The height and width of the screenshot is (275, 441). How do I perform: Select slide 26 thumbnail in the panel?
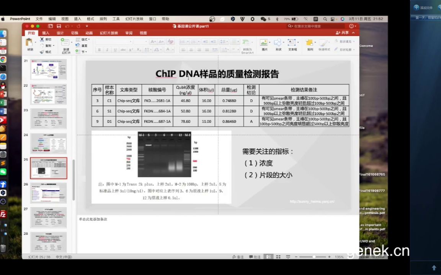coord(49,193)
